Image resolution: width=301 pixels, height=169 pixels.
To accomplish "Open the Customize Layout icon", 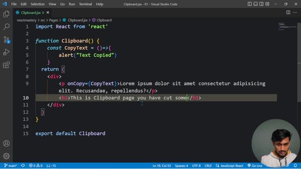I will tap(268, 4).
